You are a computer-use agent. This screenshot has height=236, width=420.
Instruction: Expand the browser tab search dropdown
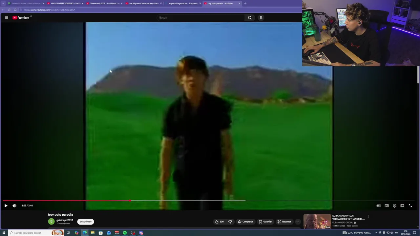(x=3, y=3)
